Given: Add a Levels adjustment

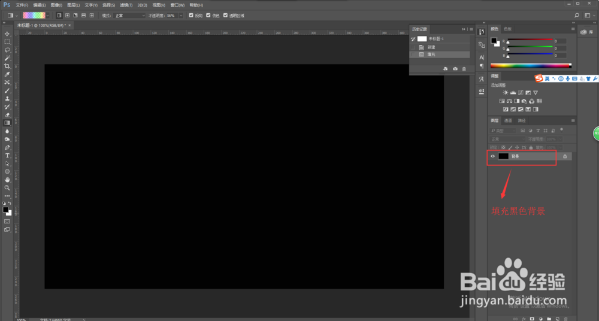Looking at the screenshot, I should point(513,93).
